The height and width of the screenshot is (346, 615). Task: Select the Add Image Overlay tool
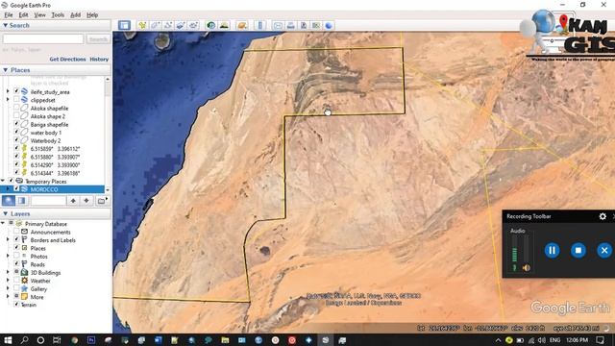[181, 26]
